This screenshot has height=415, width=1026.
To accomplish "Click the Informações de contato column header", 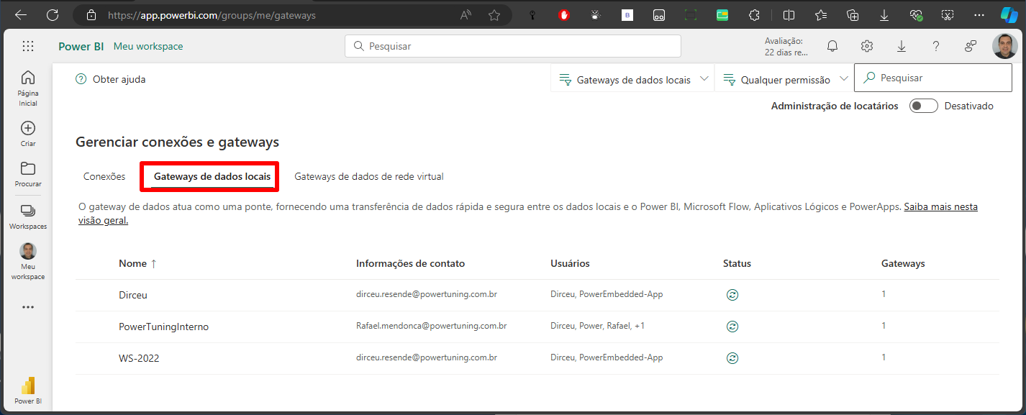I will [410, 263].
